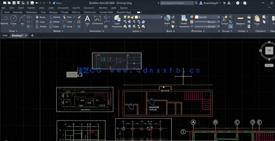Click the ViewCube TOP face
This screenshot has height=141, width=275.
pyautogui.click(x=269, y=51)
